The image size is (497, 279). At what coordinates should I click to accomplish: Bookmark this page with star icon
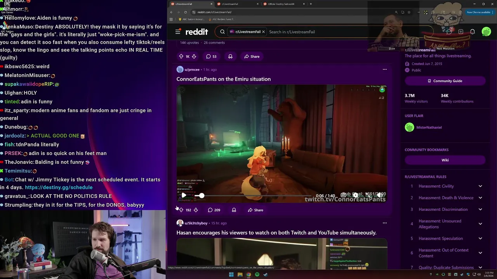click(409, 12)
